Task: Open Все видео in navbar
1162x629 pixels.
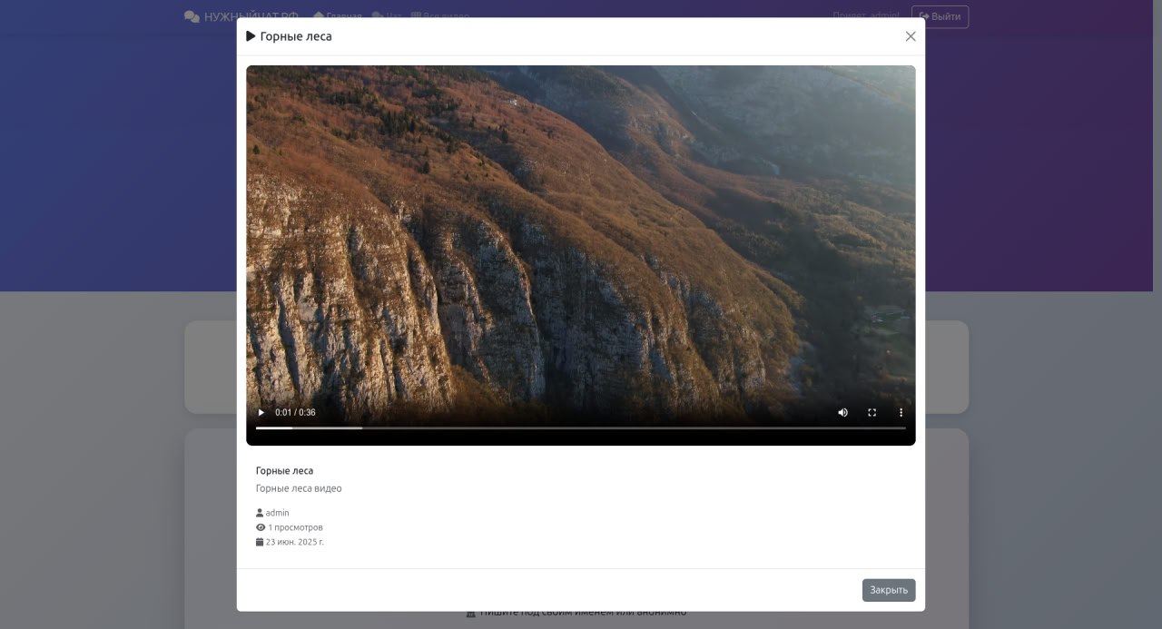Action: pos(440,16)
